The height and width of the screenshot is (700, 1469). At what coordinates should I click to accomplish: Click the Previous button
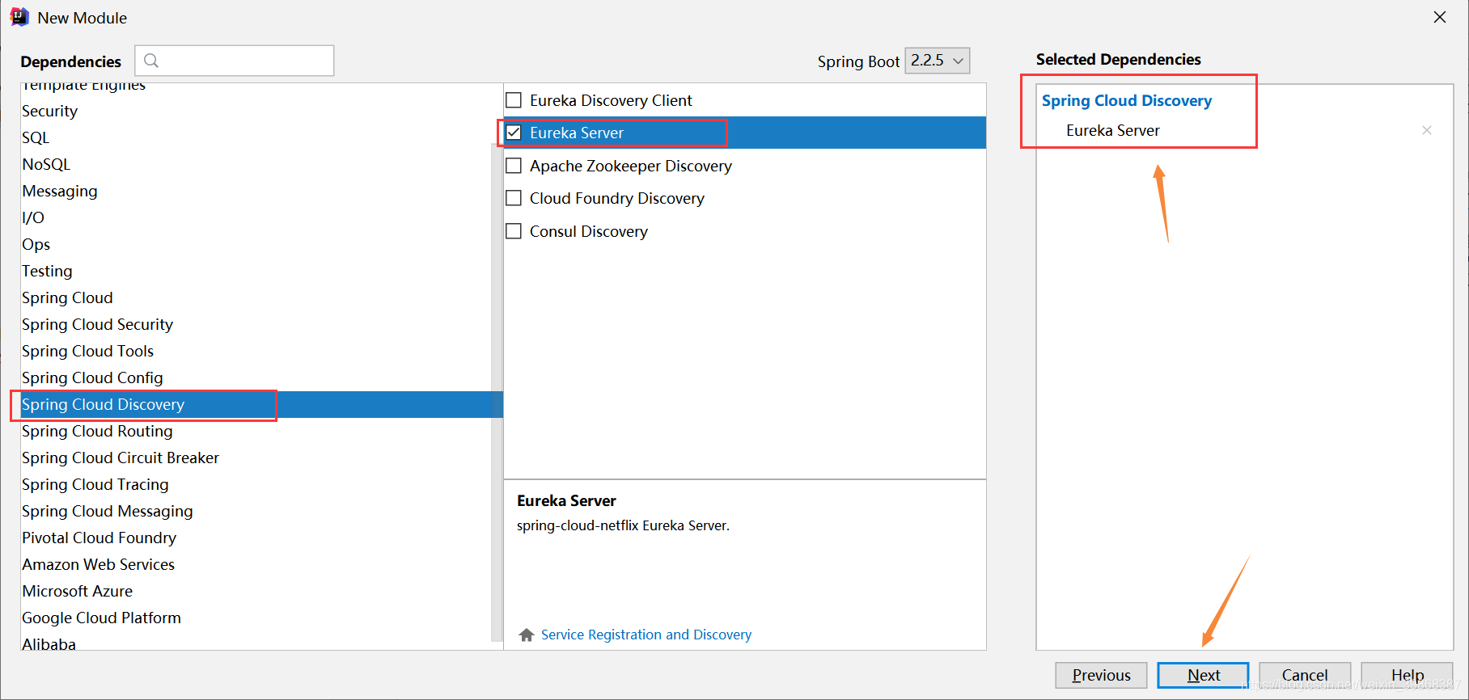tap(1101, 675)
